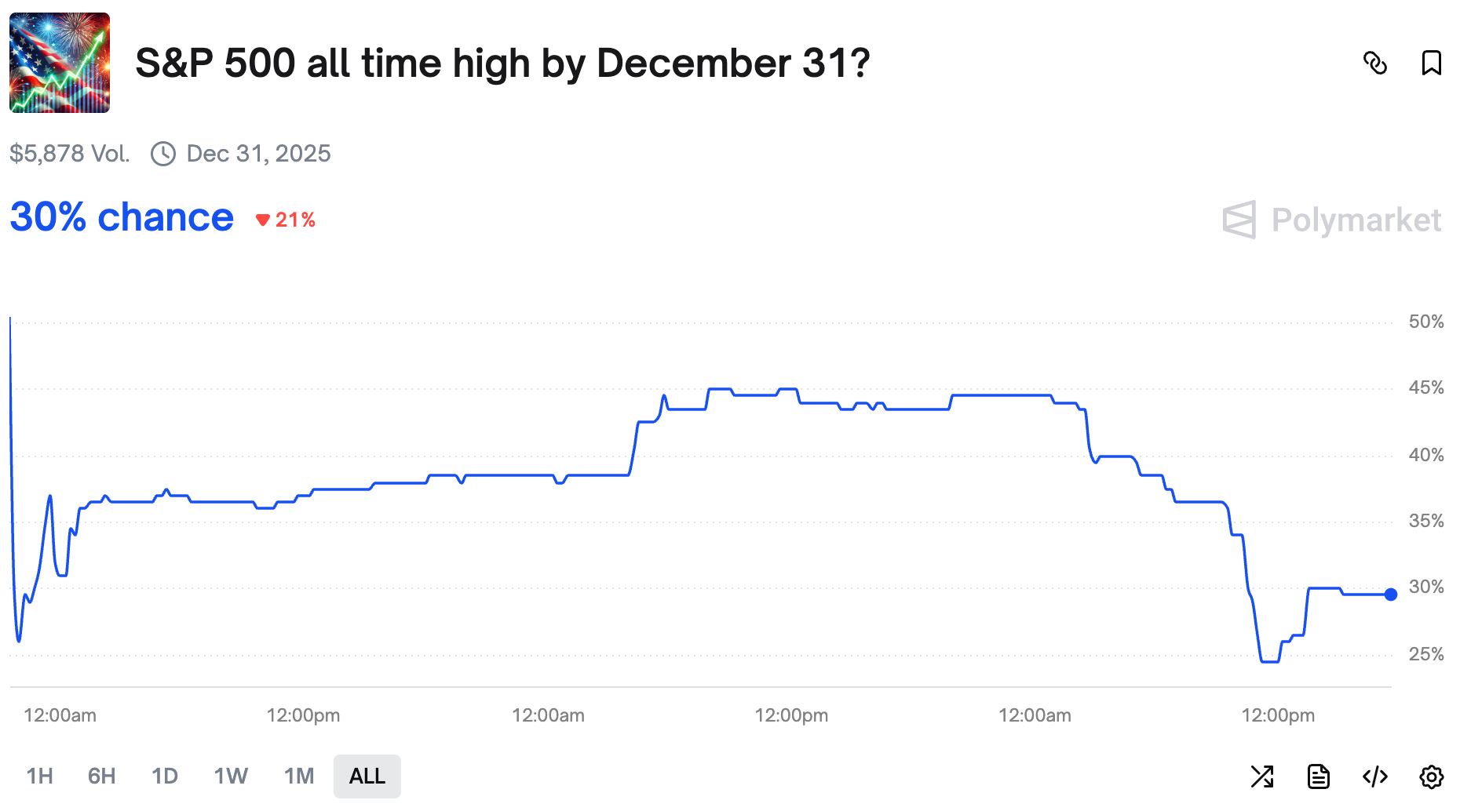Click the market thumbnail image
Viewport: 1460px width, 811px height.
pos(60,63)
